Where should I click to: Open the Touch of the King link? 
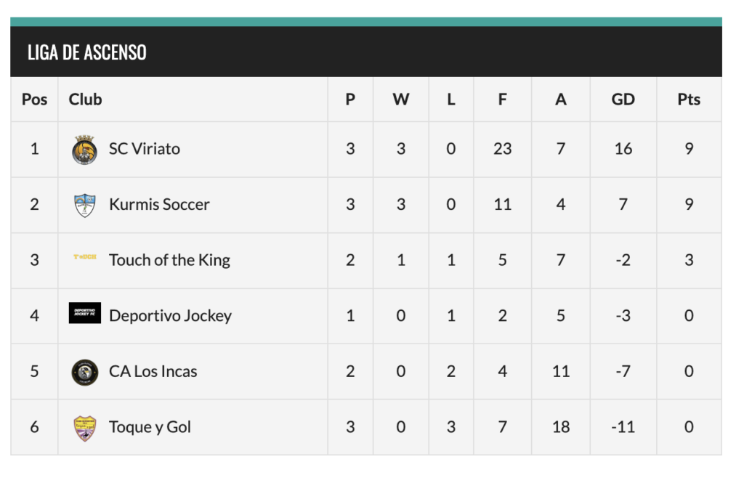(x=169, y=260)
